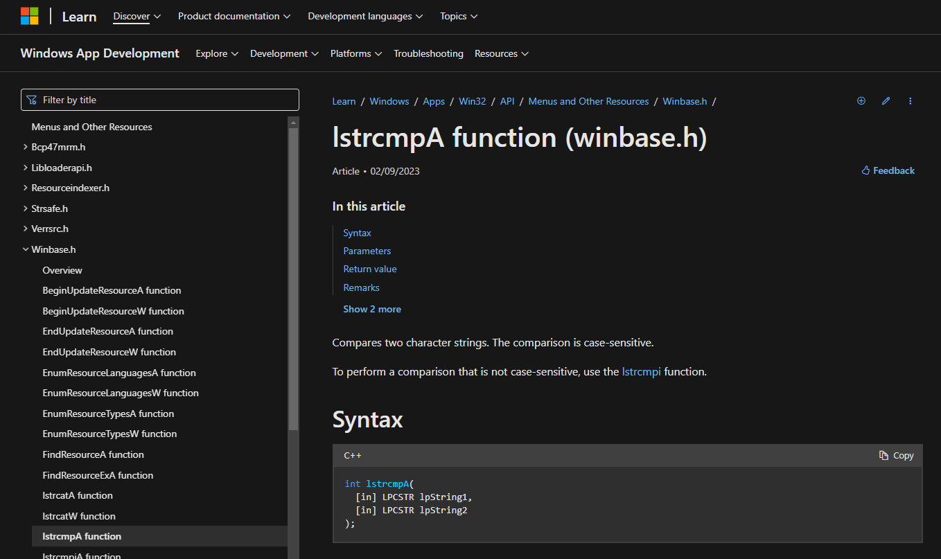Click Win32 in the breadcrumb
The height and width of the screenshot is (559, 941).
coord(473,101)
